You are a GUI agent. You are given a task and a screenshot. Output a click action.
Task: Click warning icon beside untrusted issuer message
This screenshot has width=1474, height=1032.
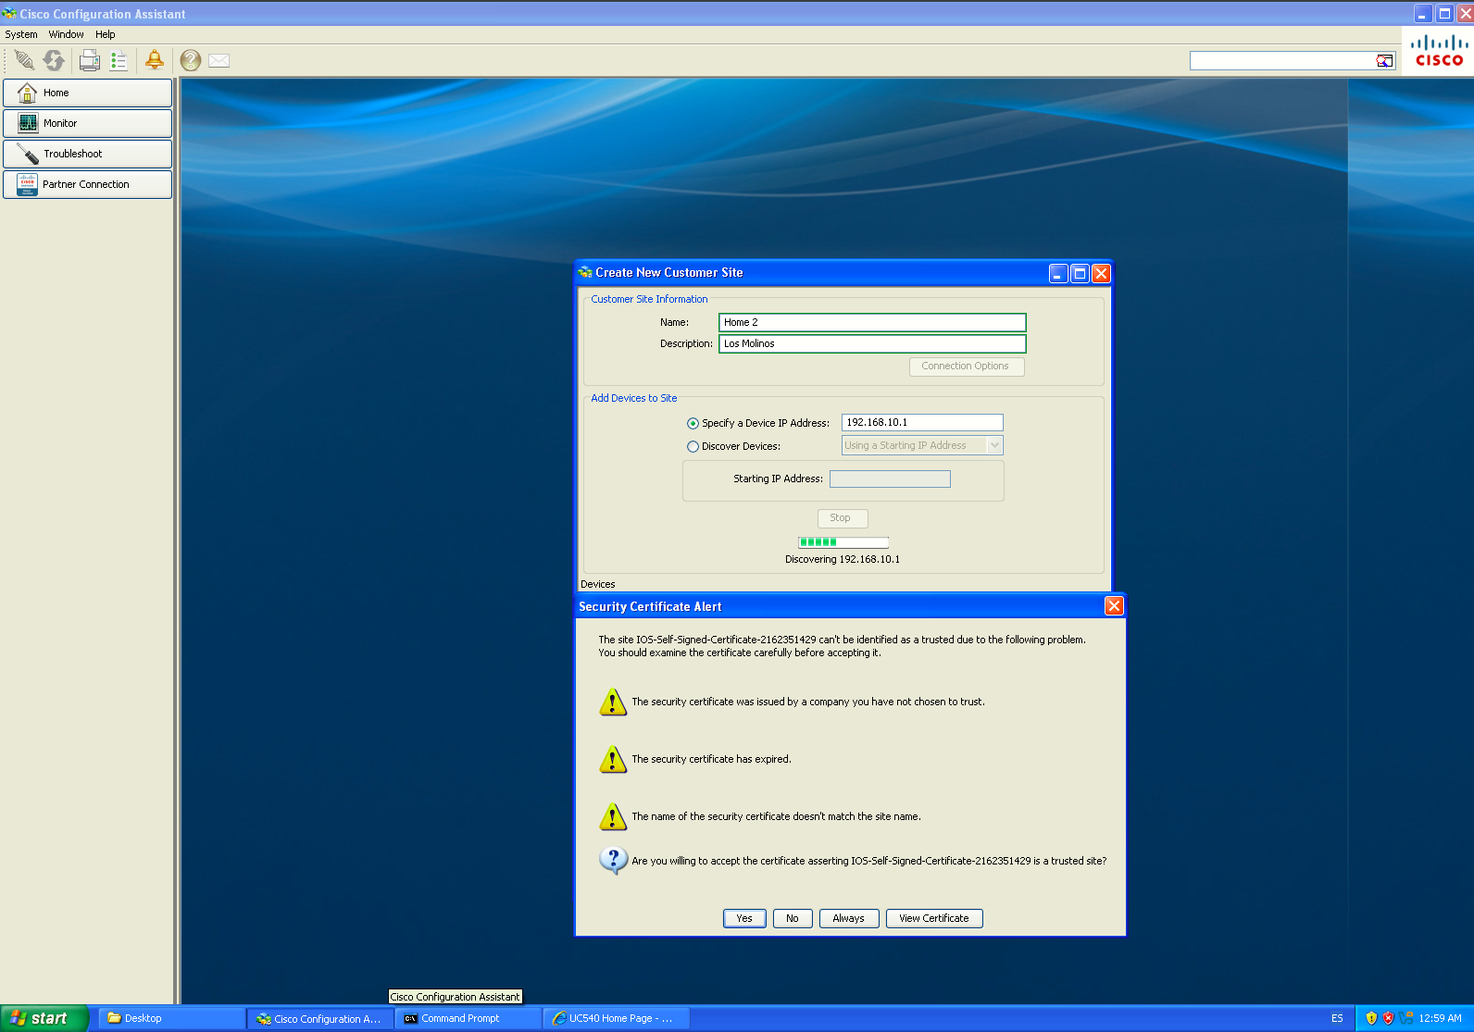(x=613, y=702)
